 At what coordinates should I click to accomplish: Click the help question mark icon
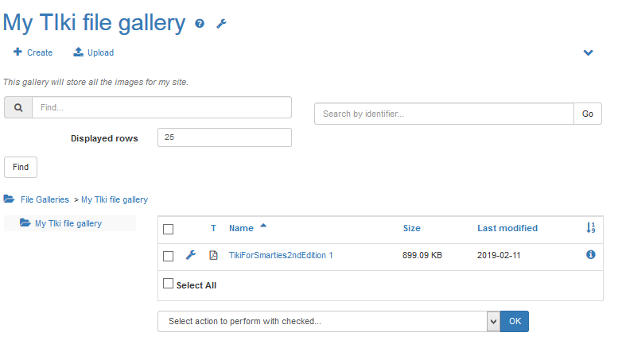pos(200,24)
